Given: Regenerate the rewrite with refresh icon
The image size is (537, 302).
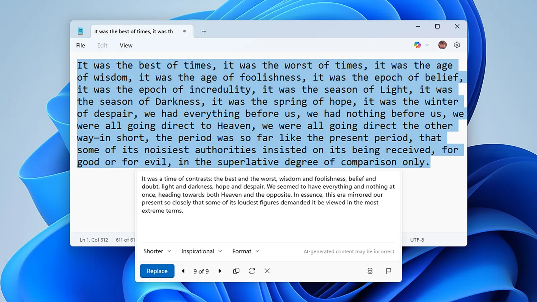Looking at the screenshot, I should pyautogui.click(x=252, y=271).
